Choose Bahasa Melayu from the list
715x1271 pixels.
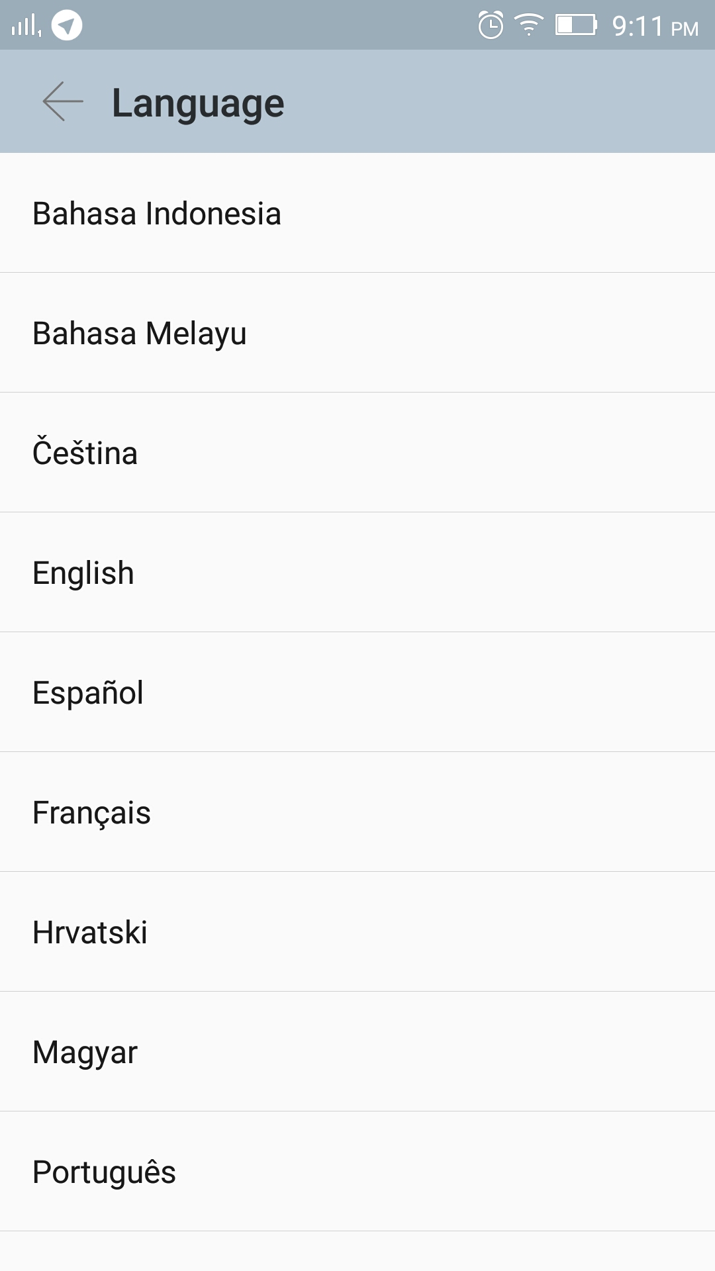[x=140, y=333]
